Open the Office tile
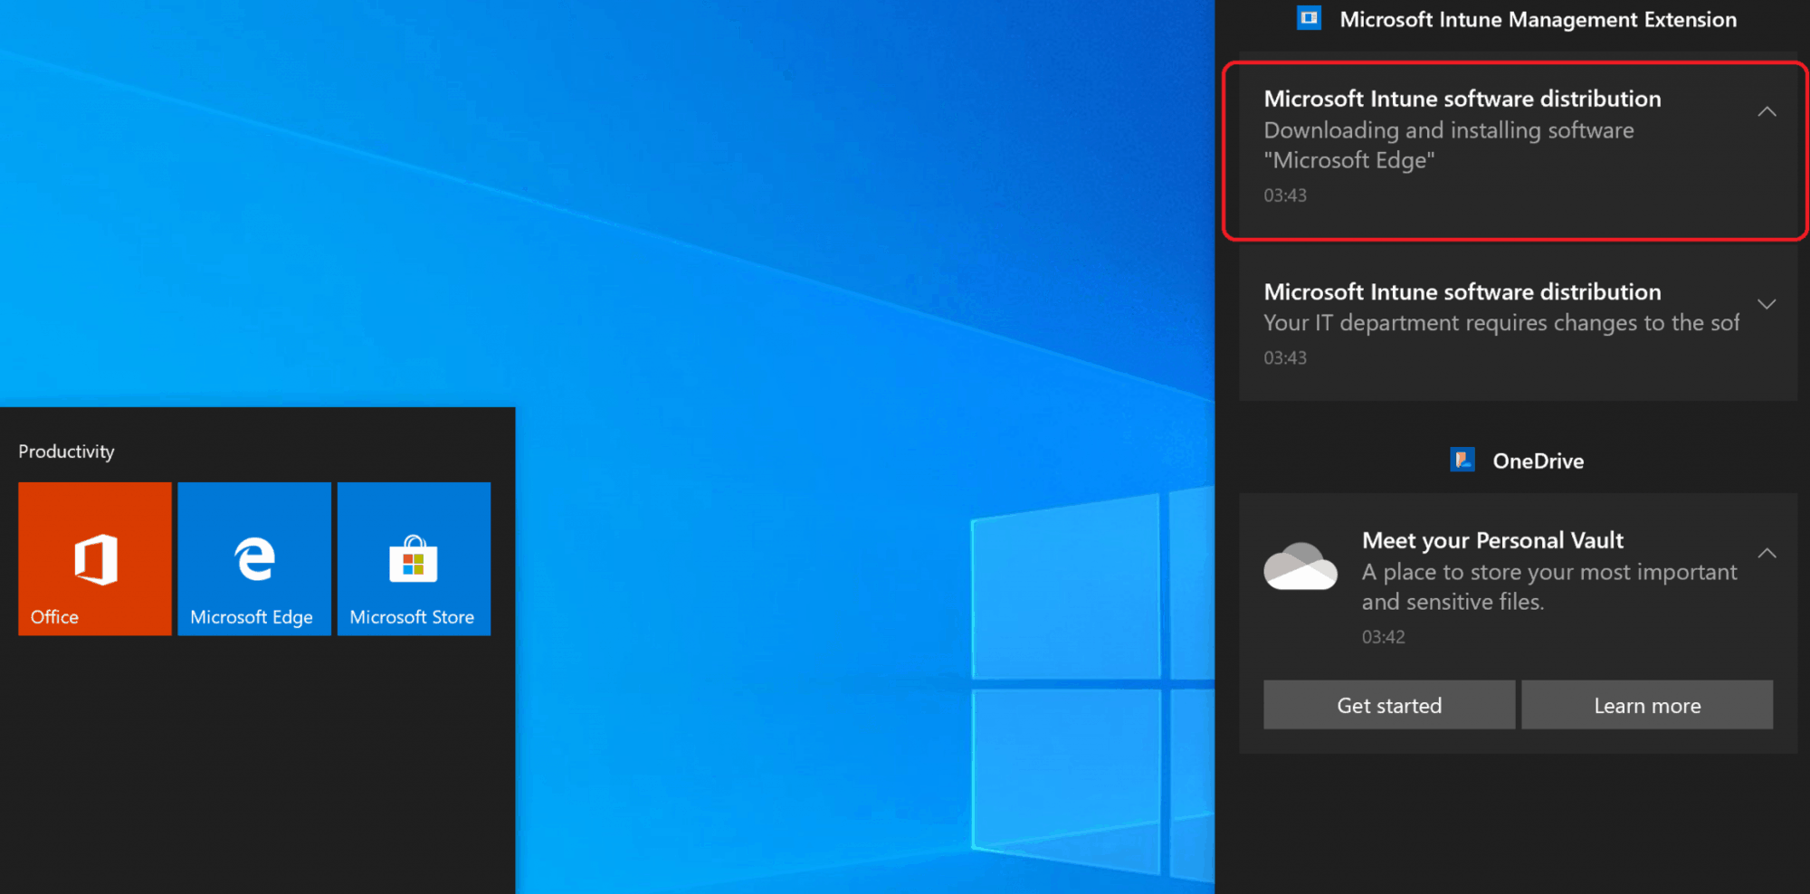Viewport: 1810px width, 894px height. coord(95,558)
